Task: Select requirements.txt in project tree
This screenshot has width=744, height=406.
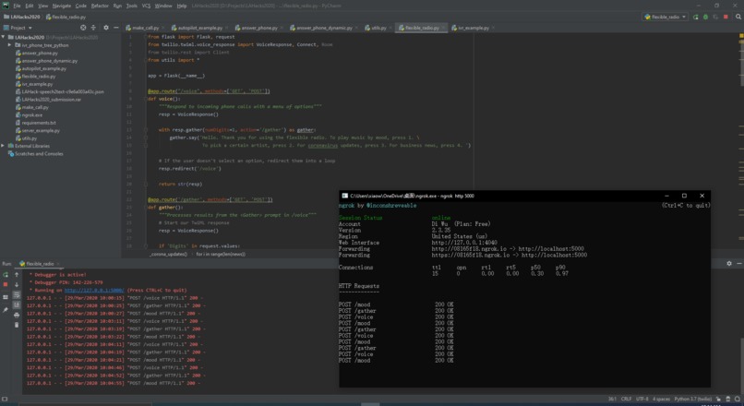Action: coord(39,123)
